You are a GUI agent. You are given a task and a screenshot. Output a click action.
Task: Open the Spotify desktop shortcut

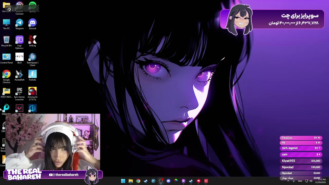pyautogui.click(x=32, y=7)
